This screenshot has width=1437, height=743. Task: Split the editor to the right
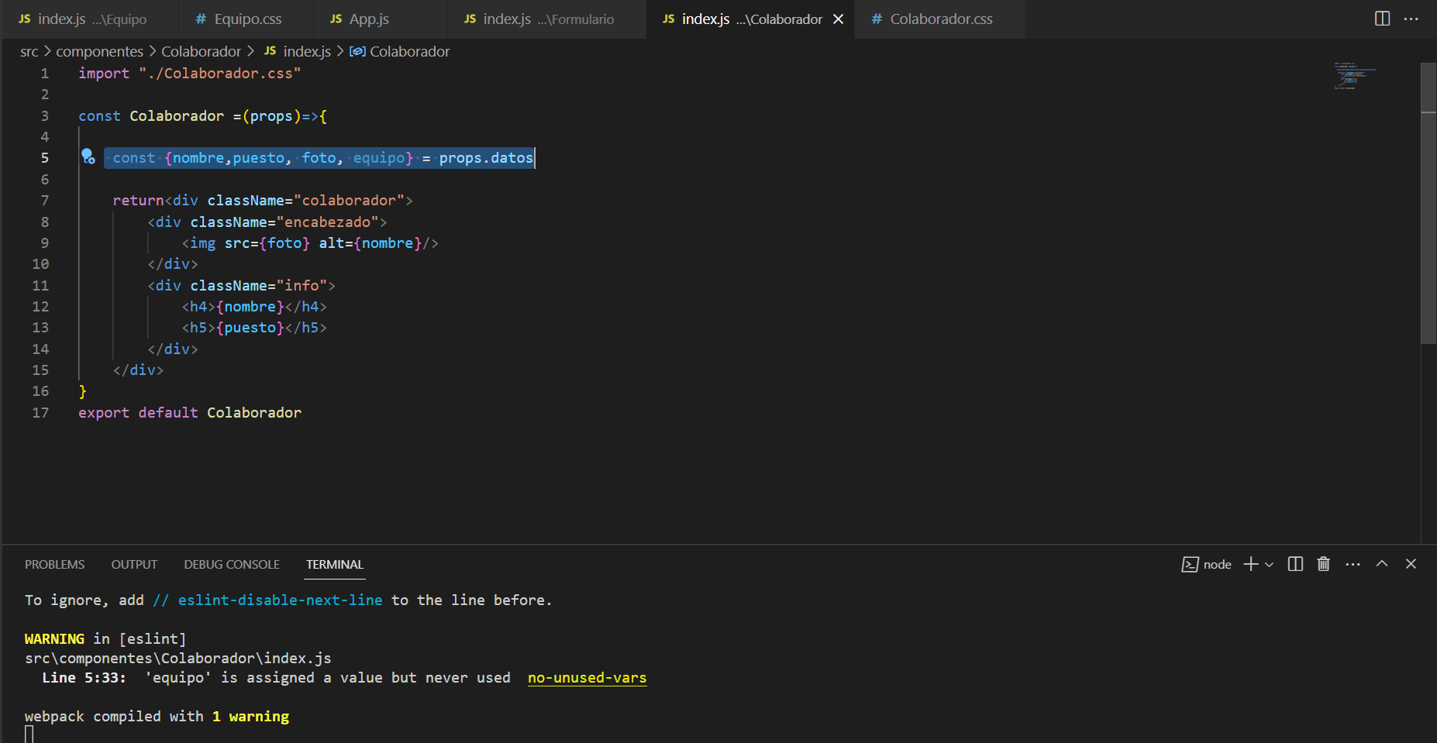1382,19
